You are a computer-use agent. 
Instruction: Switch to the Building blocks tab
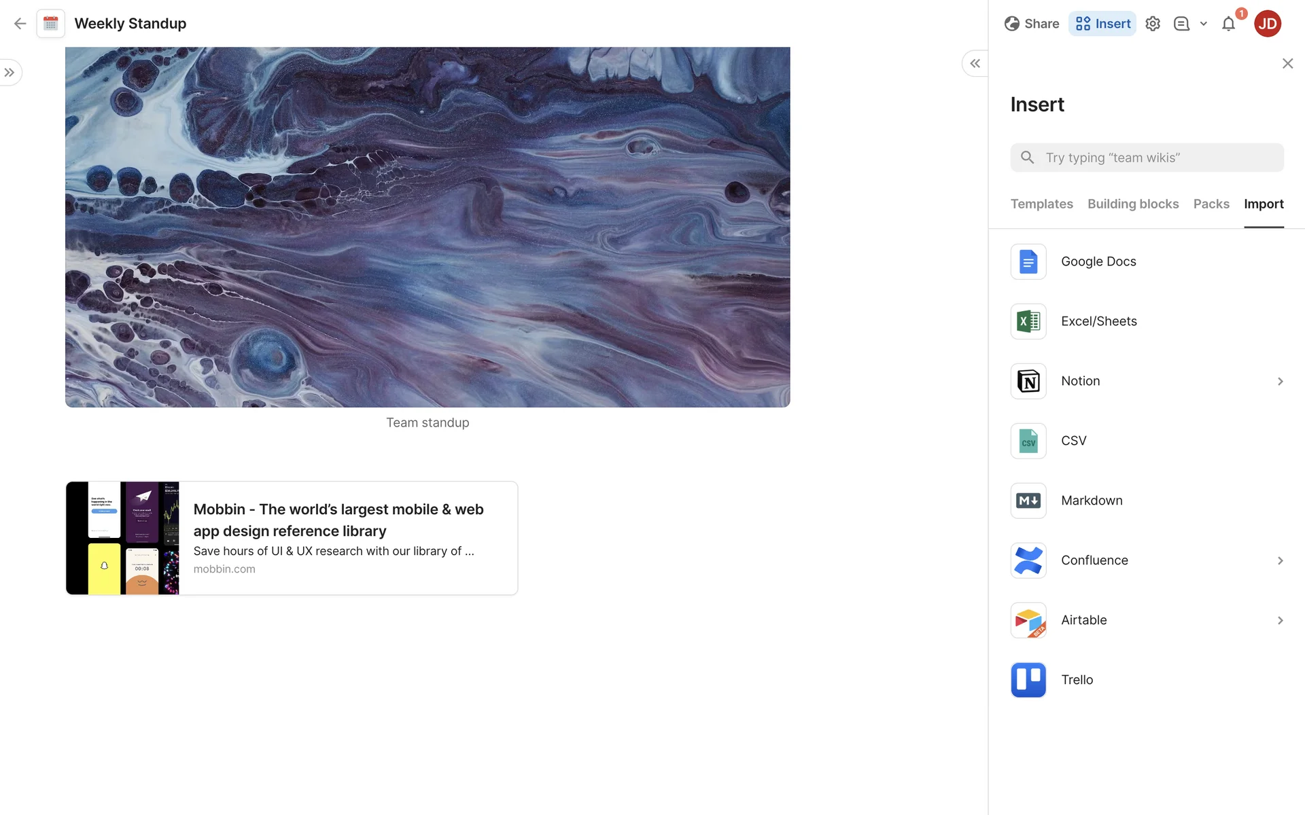pyautogui.click(x=1132, y=204)
